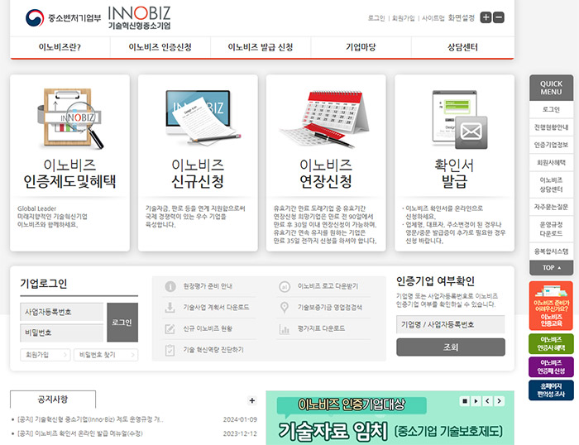The image size is (579, 445).
Task: Open the 사이트맵 link
Action: (433, 18)
